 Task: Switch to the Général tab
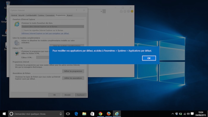click(14, 15)
